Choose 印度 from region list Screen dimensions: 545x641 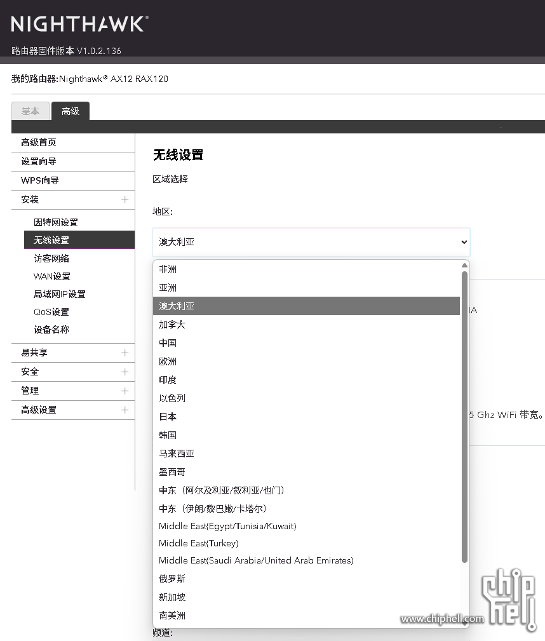tap(306, 380)
